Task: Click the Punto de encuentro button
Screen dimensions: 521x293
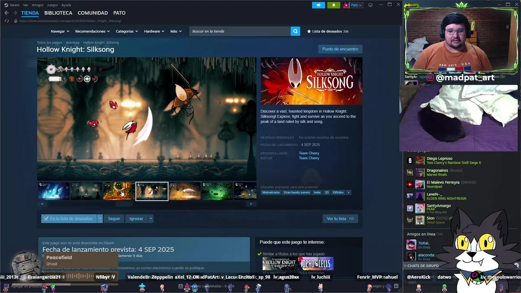Action: pyautogui.click(x=340, y=49)
